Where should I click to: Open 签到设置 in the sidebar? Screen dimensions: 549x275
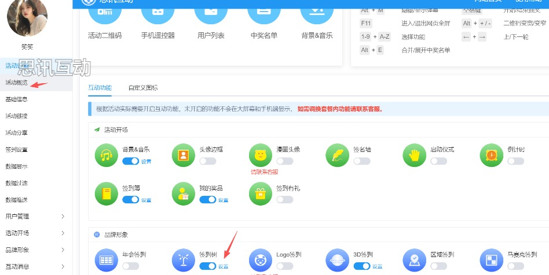pos(16,150)
